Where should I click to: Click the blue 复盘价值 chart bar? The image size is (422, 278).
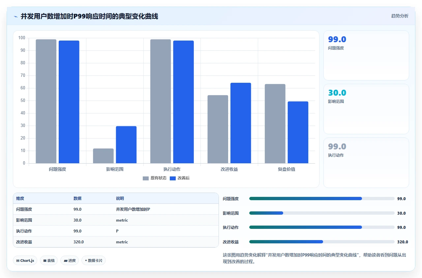pos(298,132)
